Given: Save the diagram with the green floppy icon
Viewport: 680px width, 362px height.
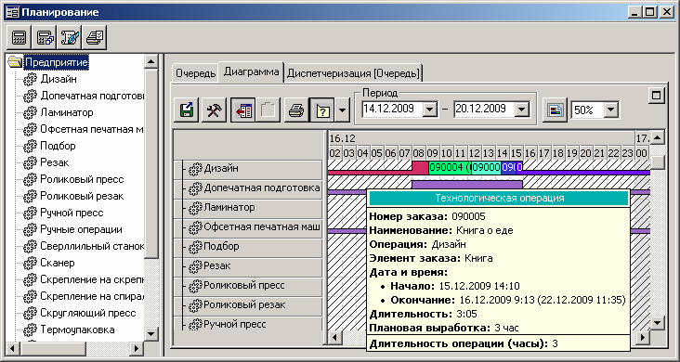Looking at the screenshot, I should click(187, 110).
